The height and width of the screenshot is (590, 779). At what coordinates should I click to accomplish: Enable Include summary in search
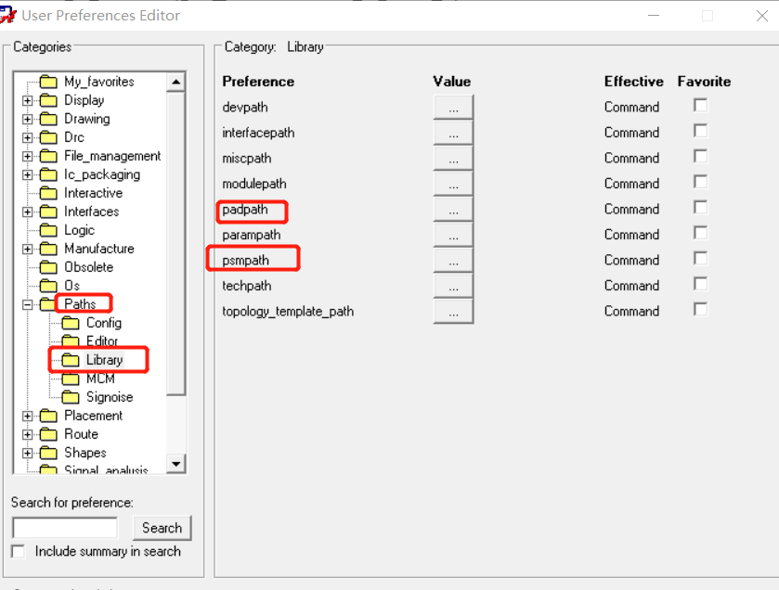click(x=19, y=551)
